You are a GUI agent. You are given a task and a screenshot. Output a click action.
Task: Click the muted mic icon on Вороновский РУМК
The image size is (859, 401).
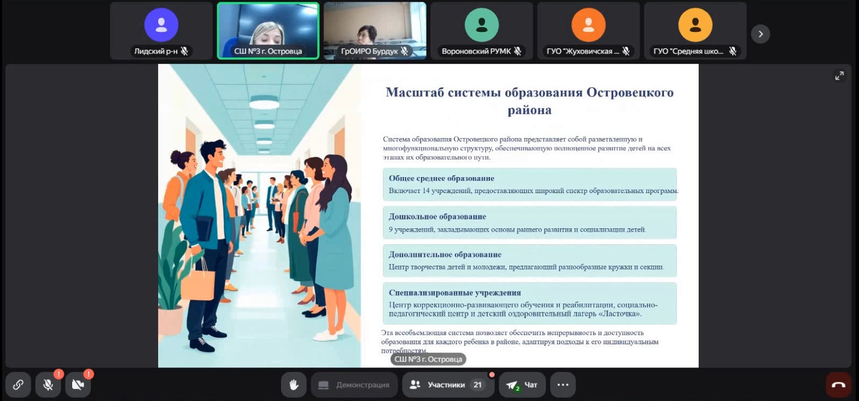517,51
